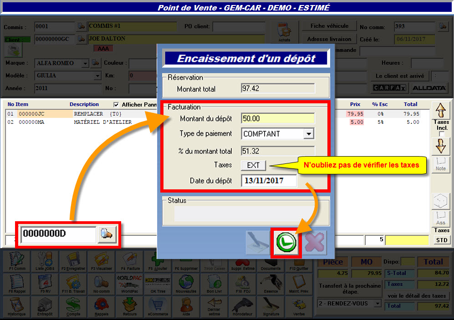Open the Achats purchases icon
The height and width of the screenshot is (320, 454).
(x=284, y=32)
